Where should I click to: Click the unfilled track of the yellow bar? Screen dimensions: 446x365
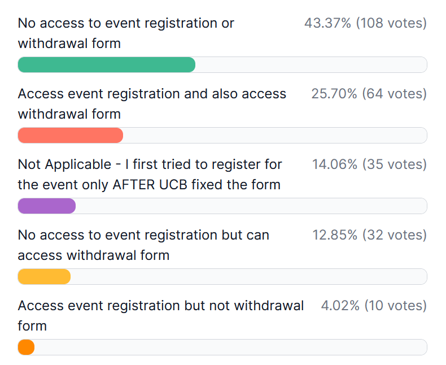click(x=248, y=277)
